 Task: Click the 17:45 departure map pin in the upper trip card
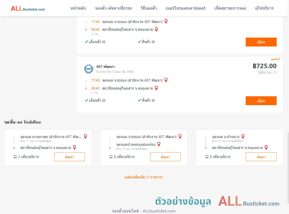[166, 21]
